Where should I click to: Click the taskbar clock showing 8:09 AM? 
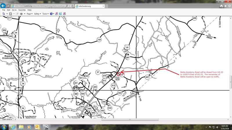[225, 127]
